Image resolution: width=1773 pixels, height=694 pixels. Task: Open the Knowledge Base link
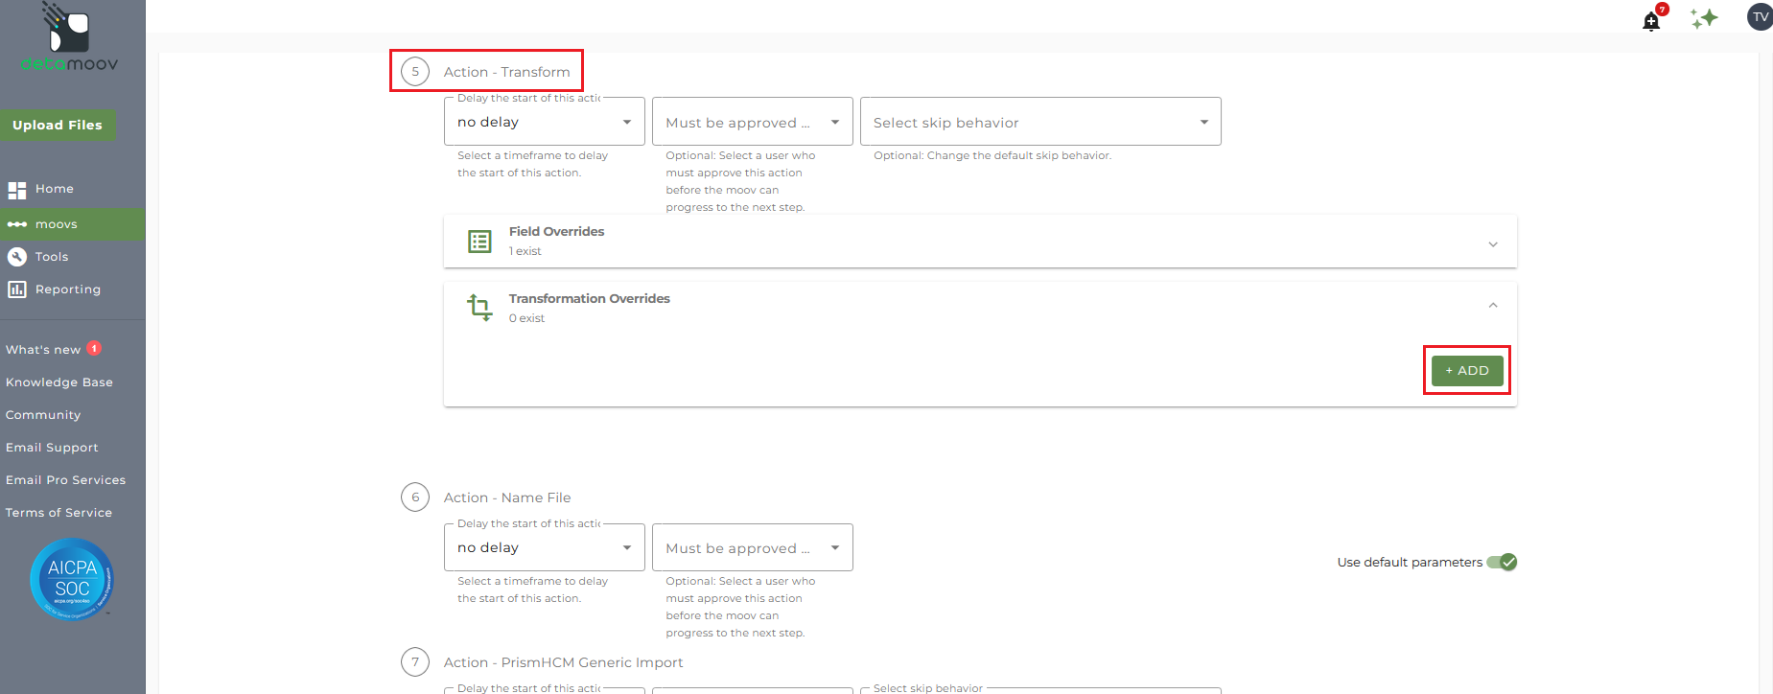click(59, 382)
